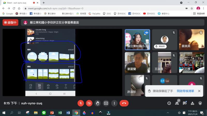Click the present screen button
Screen dimensions: 207x116
click(x=106, y=103)
